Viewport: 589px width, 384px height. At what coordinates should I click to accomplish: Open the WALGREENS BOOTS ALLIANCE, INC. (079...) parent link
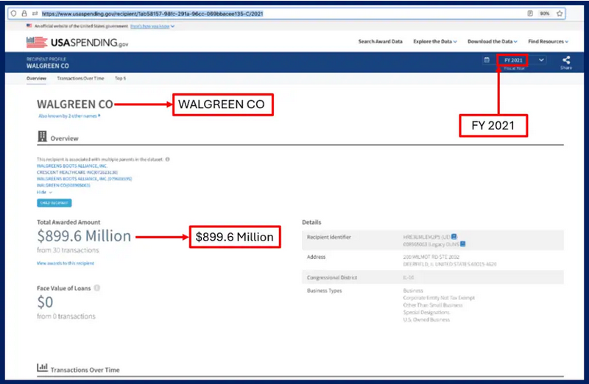tap(84, 179)
